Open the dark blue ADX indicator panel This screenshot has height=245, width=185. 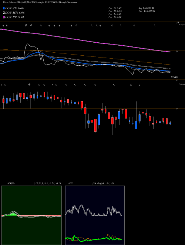95,215
